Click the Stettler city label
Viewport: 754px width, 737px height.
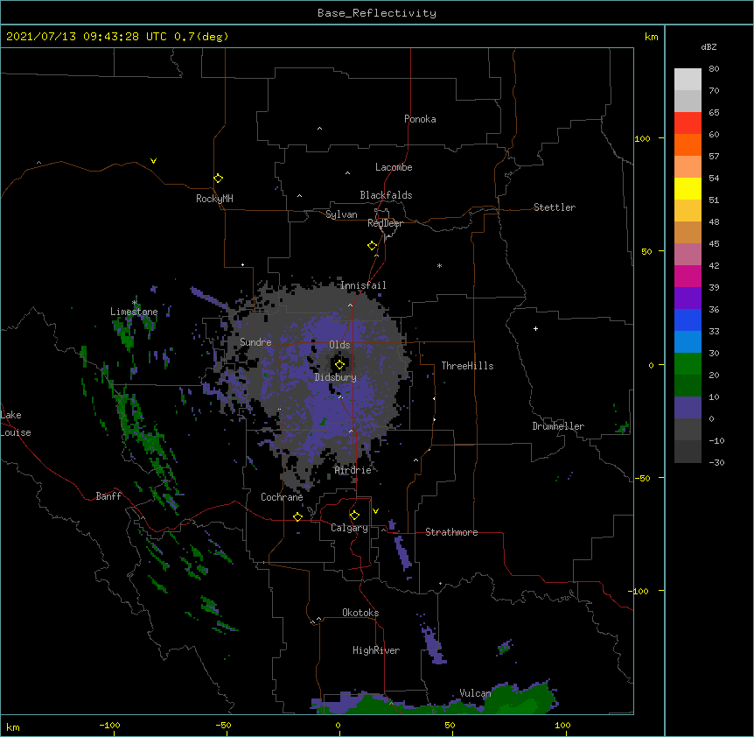click(555, 207)
